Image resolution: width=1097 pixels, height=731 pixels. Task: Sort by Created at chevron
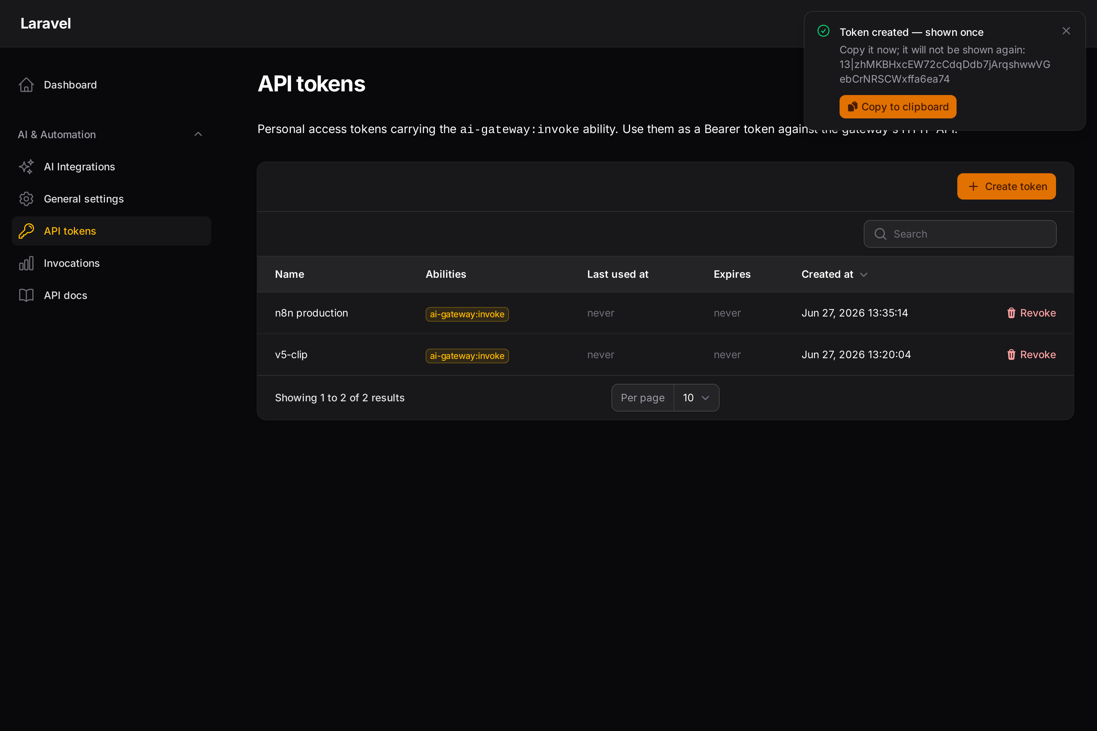click(x=864, y=274)
